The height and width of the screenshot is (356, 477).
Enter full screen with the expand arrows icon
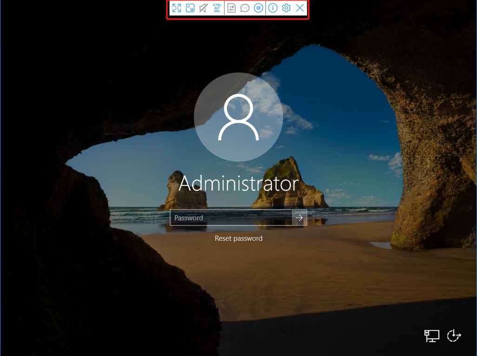pos(177,8)
